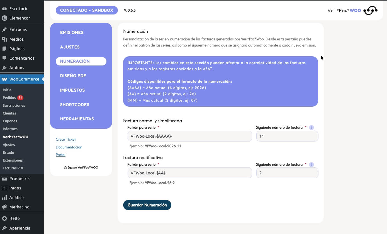Click the Veri*Fac*WOO logo icon

click(371, 11)
